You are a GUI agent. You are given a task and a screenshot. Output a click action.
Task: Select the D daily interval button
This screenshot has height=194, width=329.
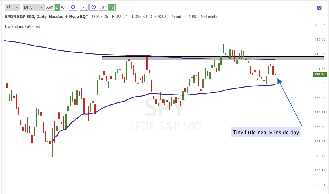click(57, 7)
